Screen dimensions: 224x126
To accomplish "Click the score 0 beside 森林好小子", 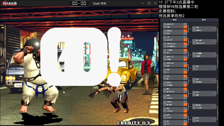I will pos(185,24).
